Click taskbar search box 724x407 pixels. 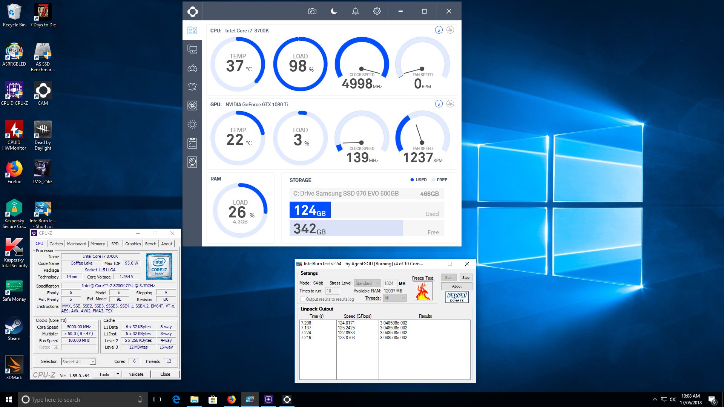(82, 399)
